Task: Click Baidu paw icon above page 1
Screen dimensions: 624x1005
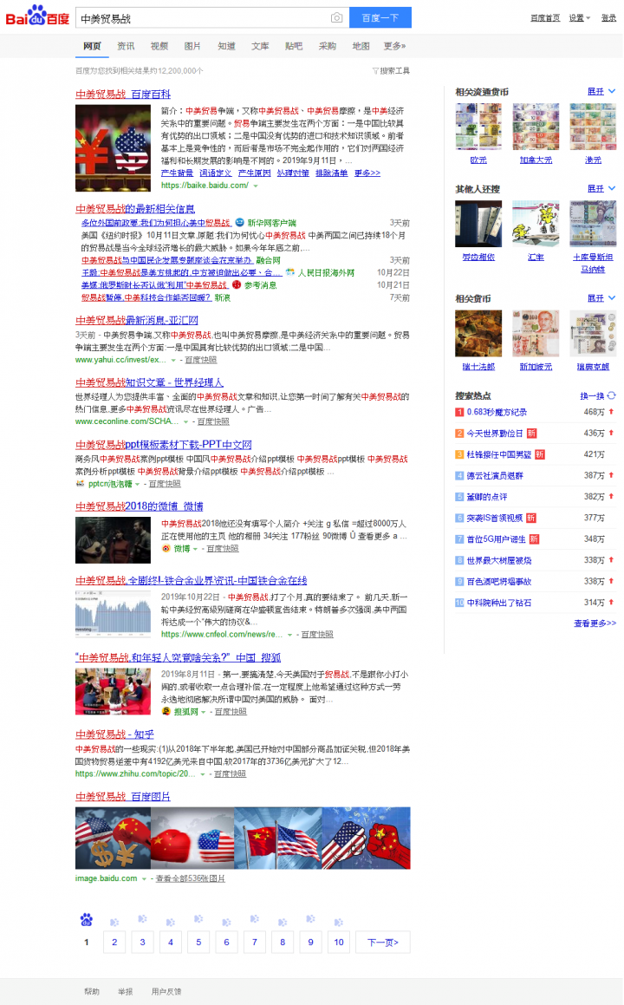Action: click(x=87, y=920)
